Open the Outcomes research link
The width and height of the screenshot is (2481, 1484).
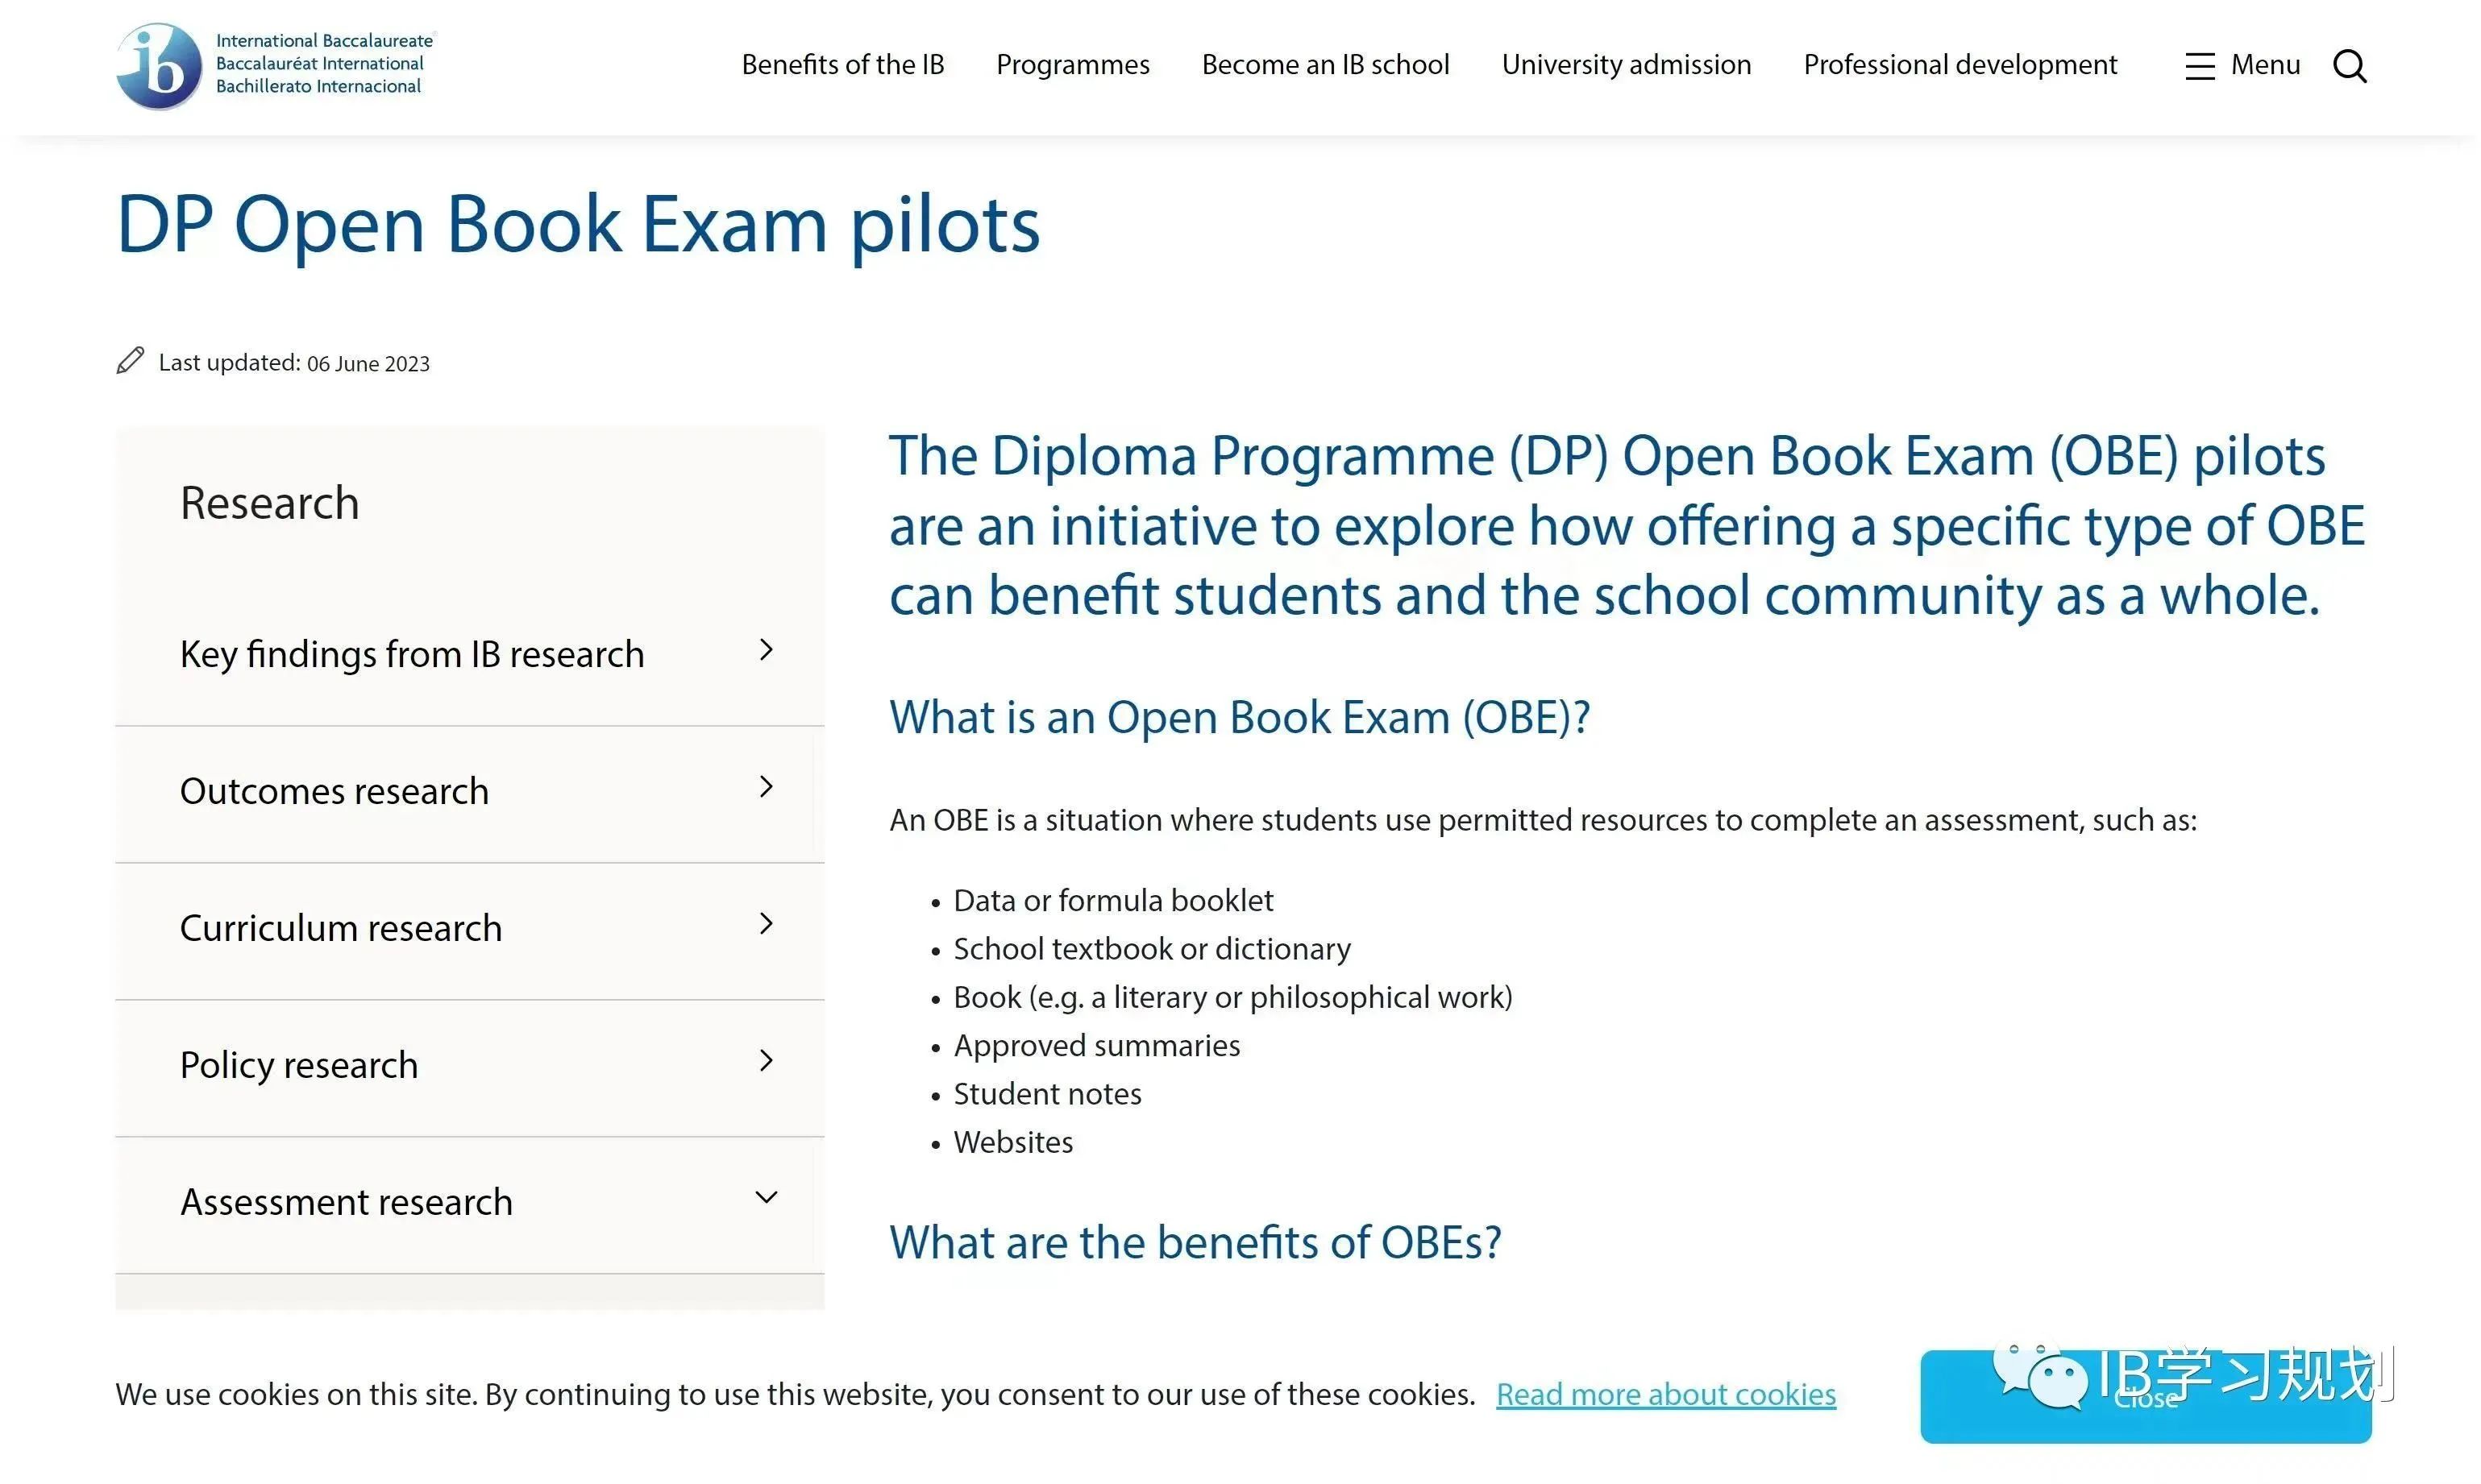pyautogui.click(x=335, y=791)
